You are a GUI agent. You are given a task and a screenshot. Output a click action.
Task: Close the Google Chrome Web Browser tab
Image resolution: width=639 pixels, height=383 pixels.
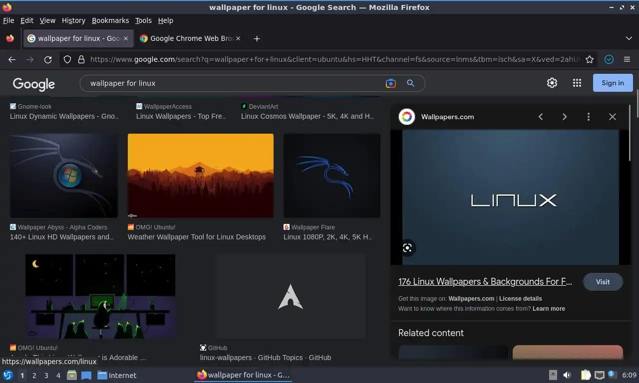click(x=238, y=38)
